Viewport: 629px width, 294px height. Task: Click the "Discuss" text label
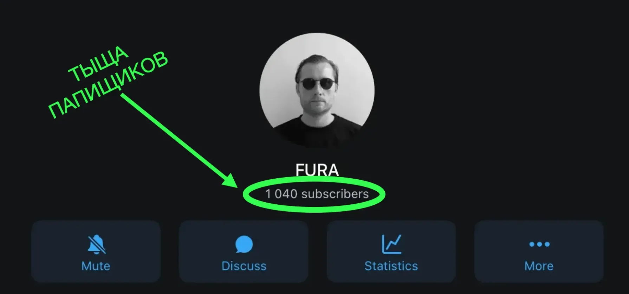tap(244, 266)
